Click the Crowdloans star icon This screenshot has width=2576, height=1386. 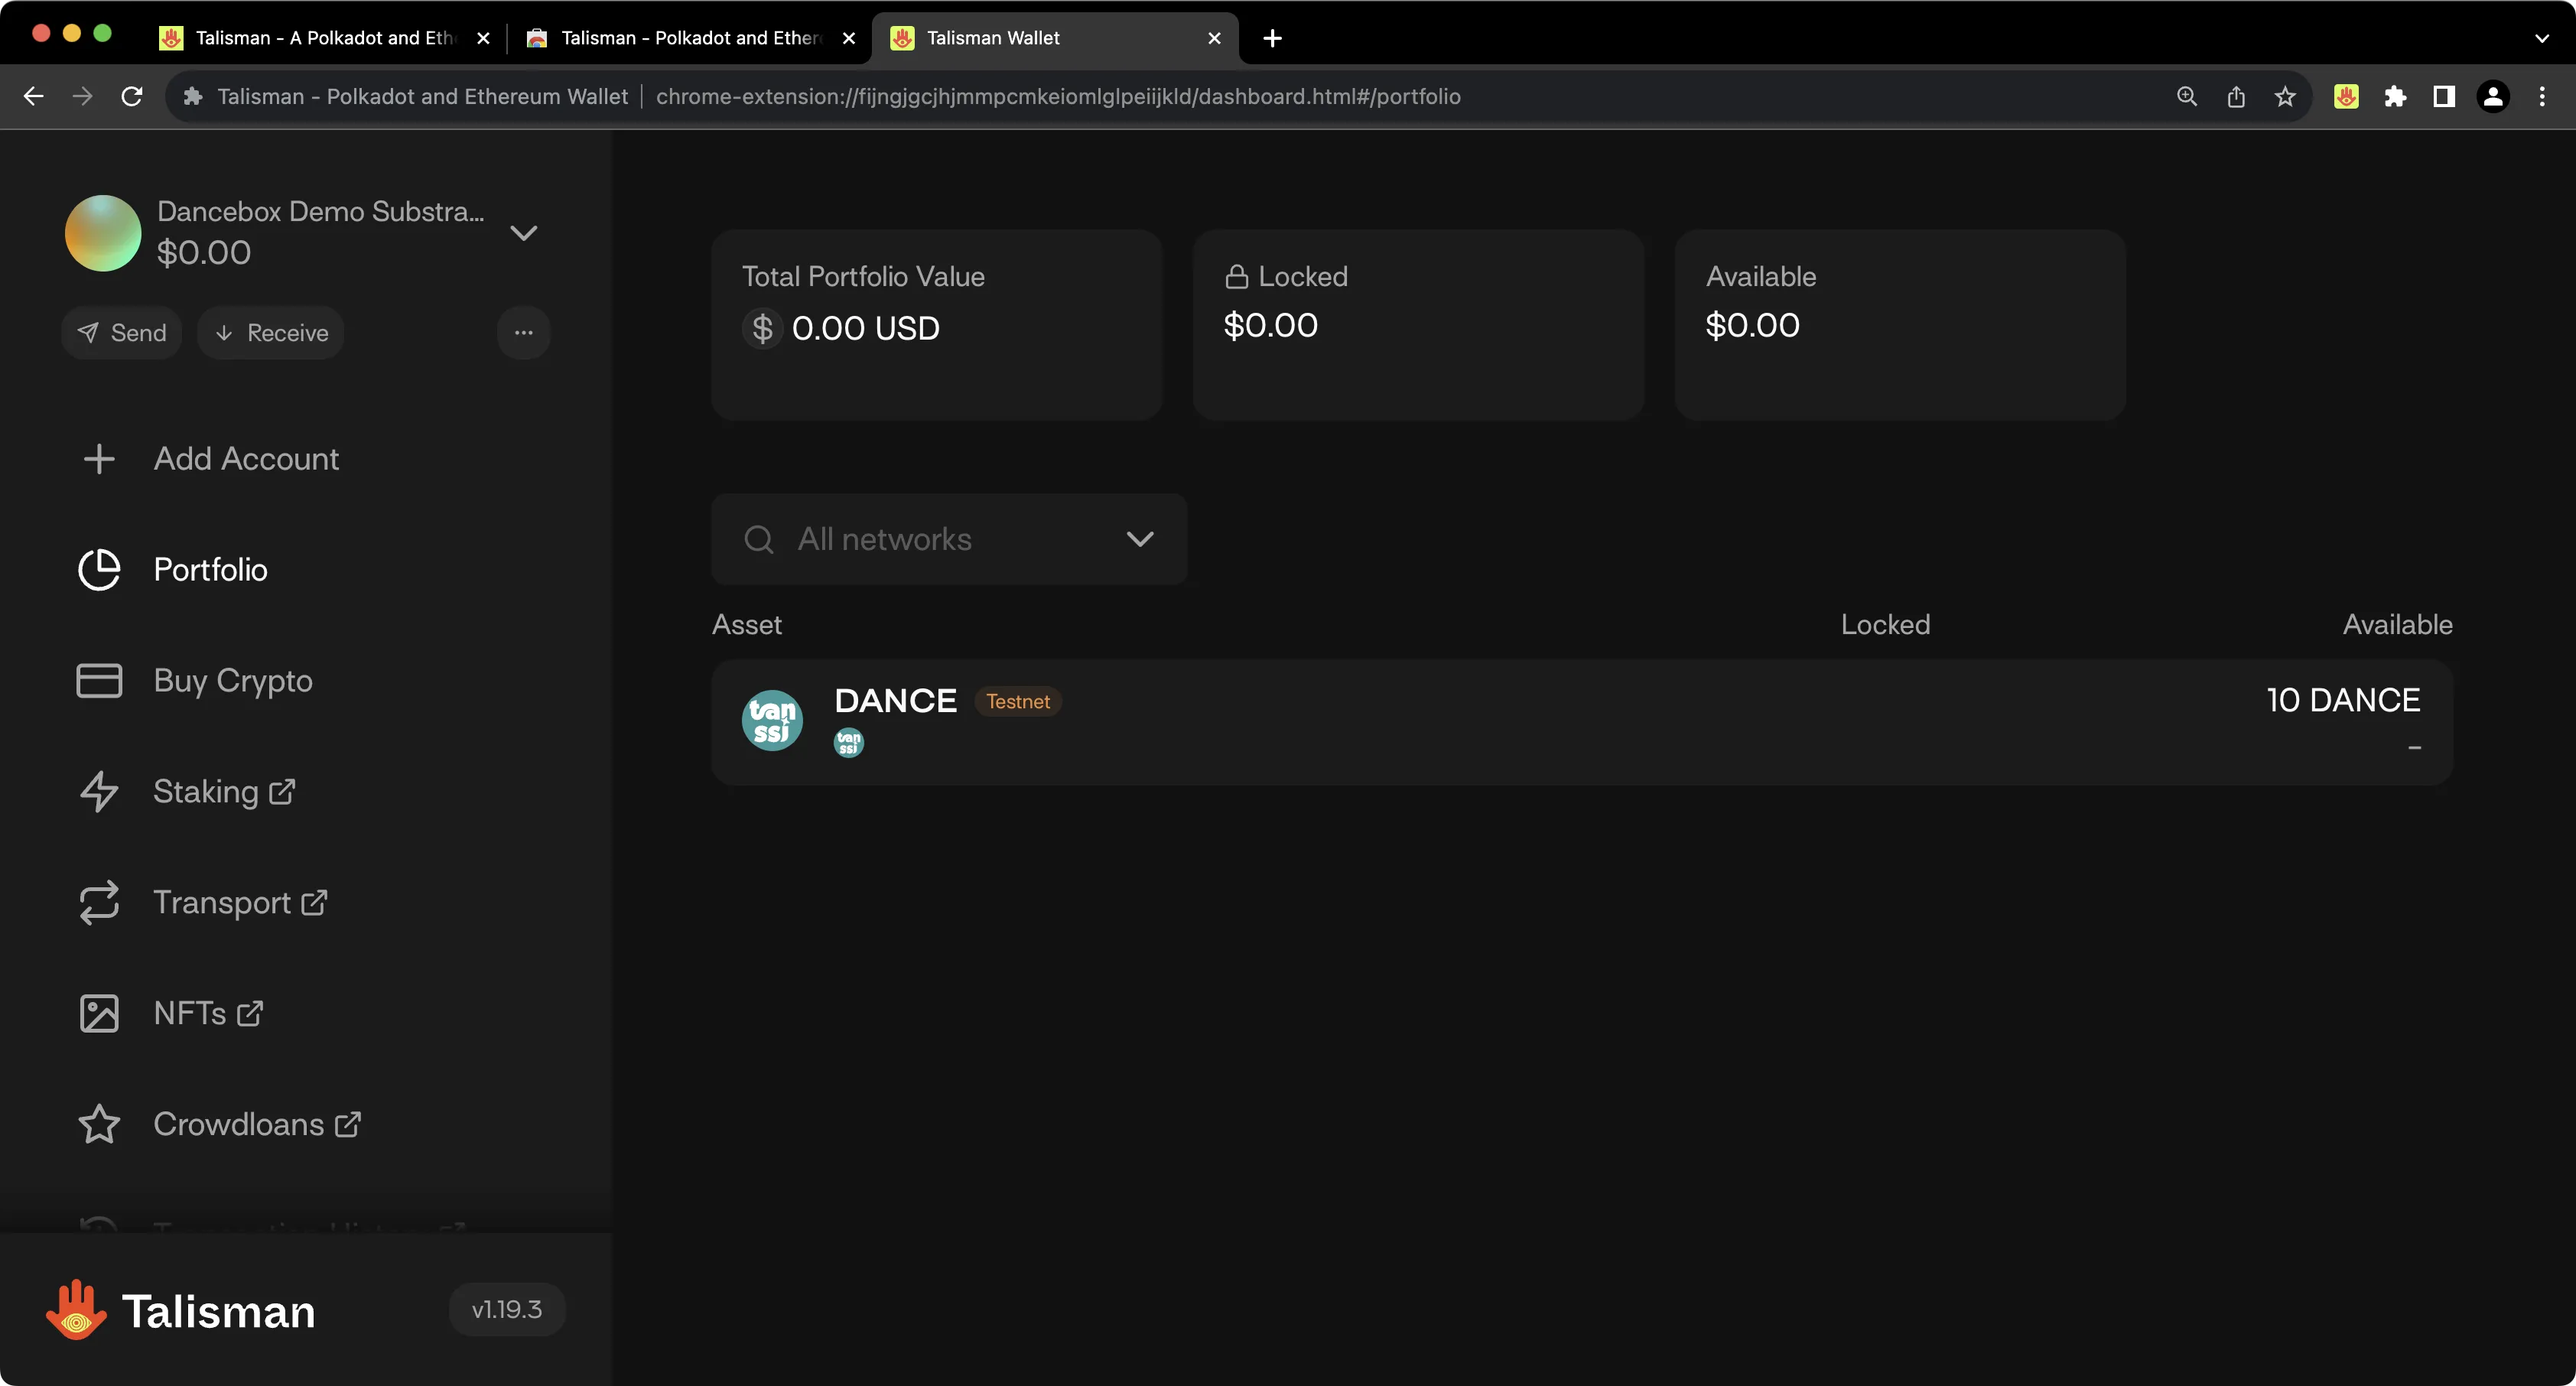click(x=99, y=1124)
